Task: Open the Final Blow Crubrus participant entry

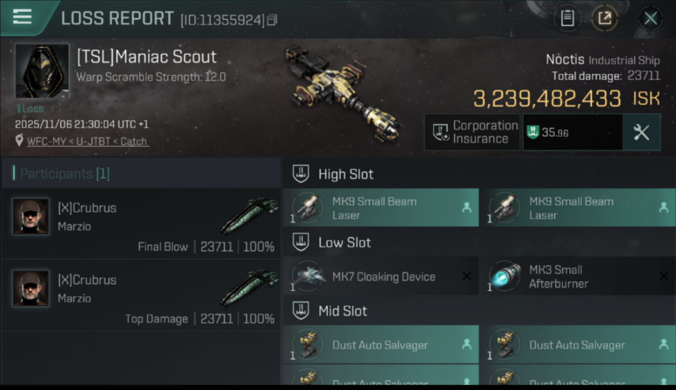Action: pos(141,224)
